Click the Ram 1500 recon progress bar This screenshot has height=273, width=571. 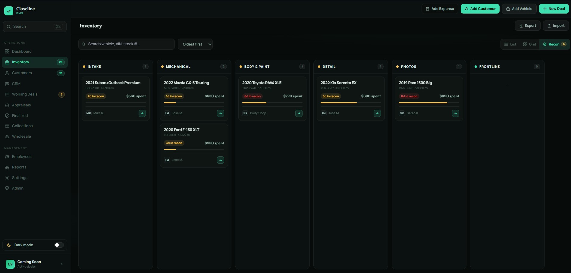(429, 103)
